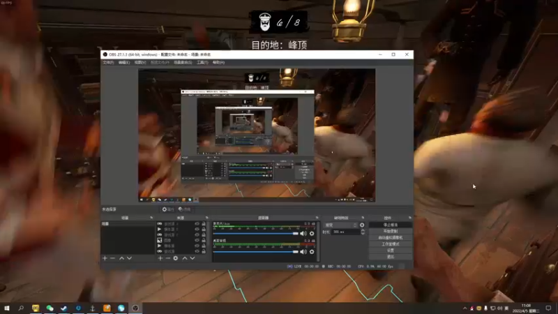Toggle visibility eye of the second source
The width and height of the screenshot is (558, 314).
tap(197, 230)
